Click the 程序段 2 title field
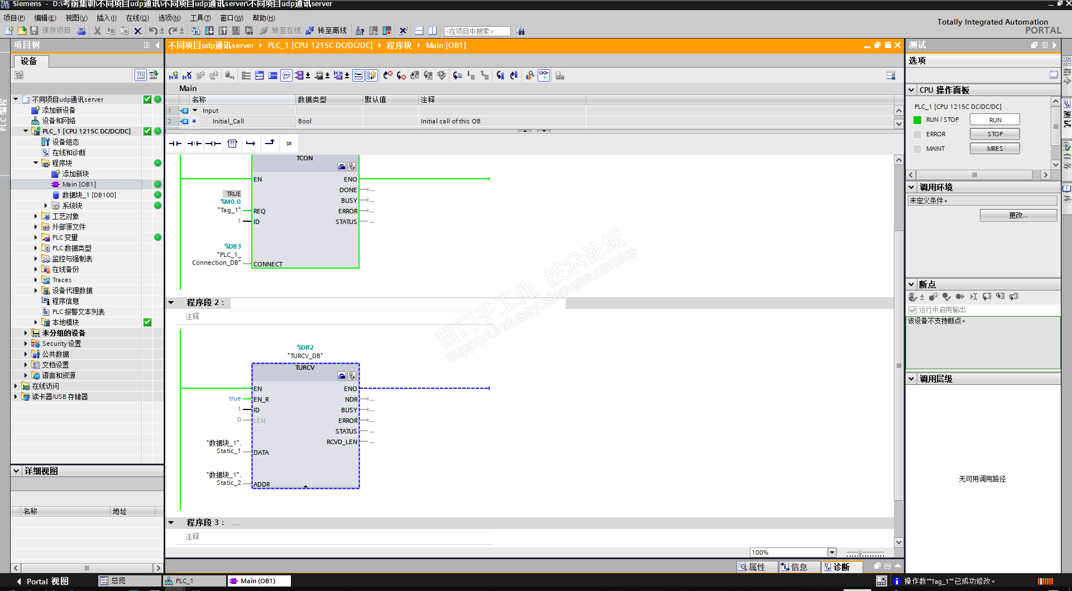Viewport: 1072px width, 591px height. tap(398, 303)
